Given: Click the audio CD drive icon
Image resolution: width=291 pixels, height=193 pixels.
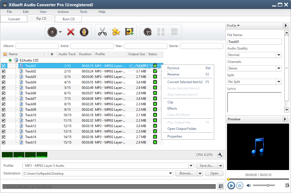Looking at the screenshot, I should click(x=16, y=60).
